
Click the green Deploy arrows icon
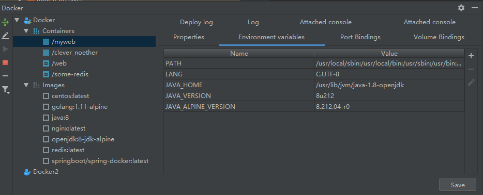pos(5,22)
